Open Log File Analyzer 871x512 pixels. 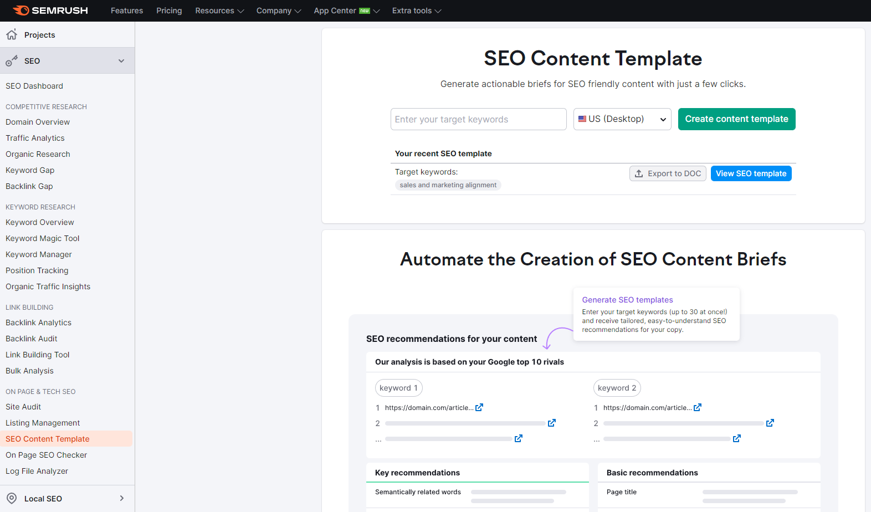click(37, 471)
